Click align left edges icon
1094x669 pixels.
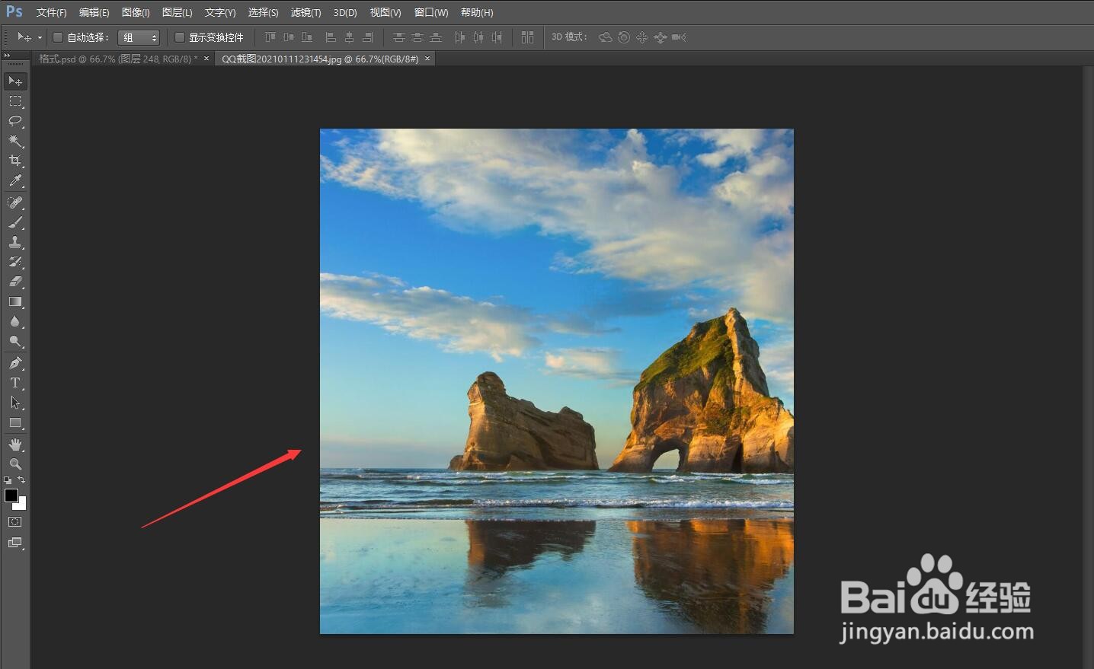[x=331, y=37]
